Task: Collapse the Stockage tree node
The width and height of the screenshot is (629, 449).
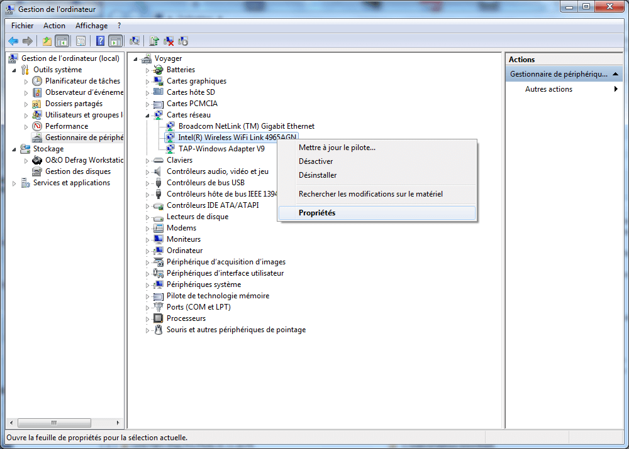Action: click(x=14, y=149)
